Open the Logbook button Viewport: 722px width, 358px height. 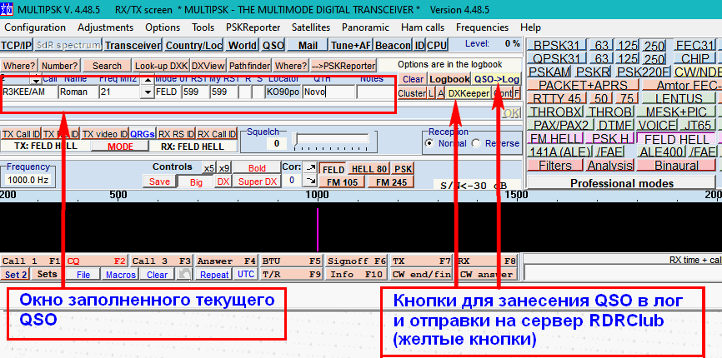pos(449,79)
